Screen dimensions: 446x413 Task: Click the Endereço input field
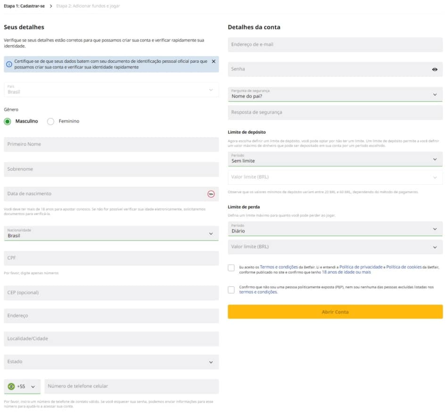click(111, 316)
